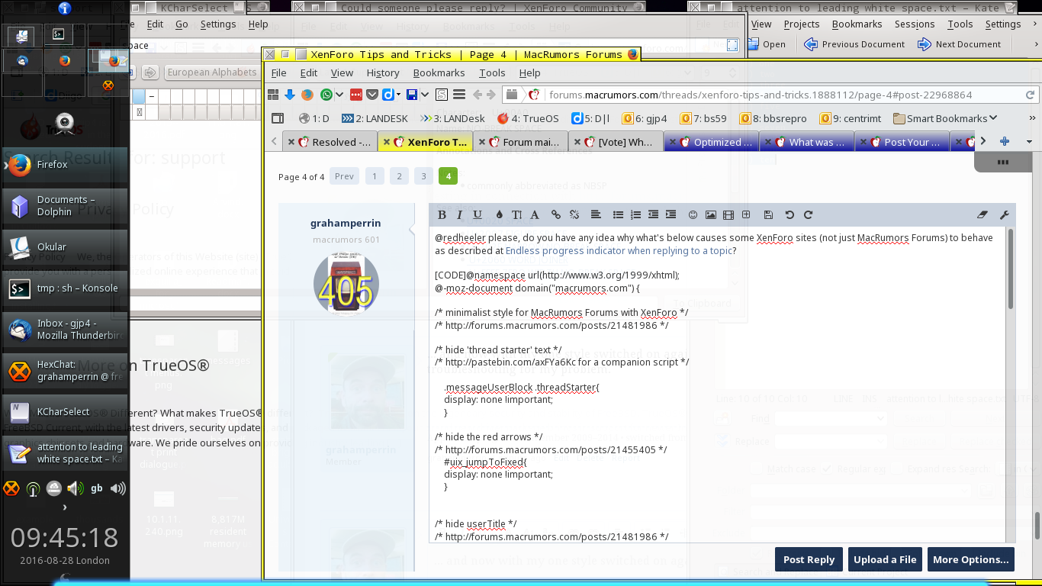
Task: Click the Prev page link
Action: click(344, 176)
